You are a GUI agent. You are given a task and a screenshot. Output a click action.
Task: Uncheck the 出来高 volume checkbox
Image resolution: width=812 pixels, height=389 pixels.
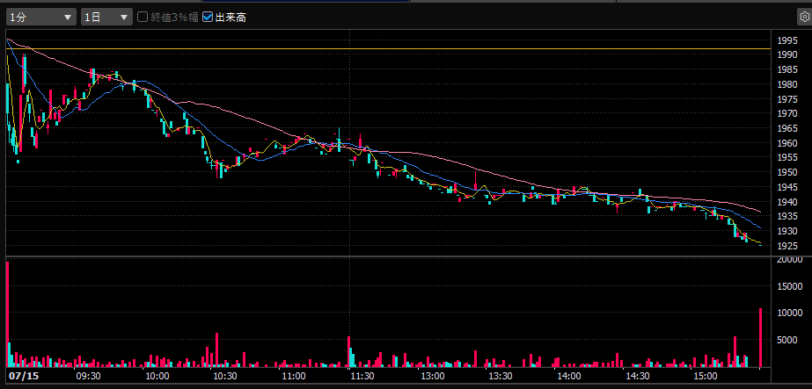coord(208,17)
